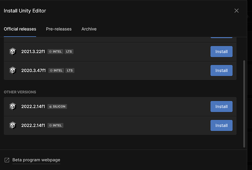Click the INTEL chip badge on 2021.3.22f1

[55, 52]
